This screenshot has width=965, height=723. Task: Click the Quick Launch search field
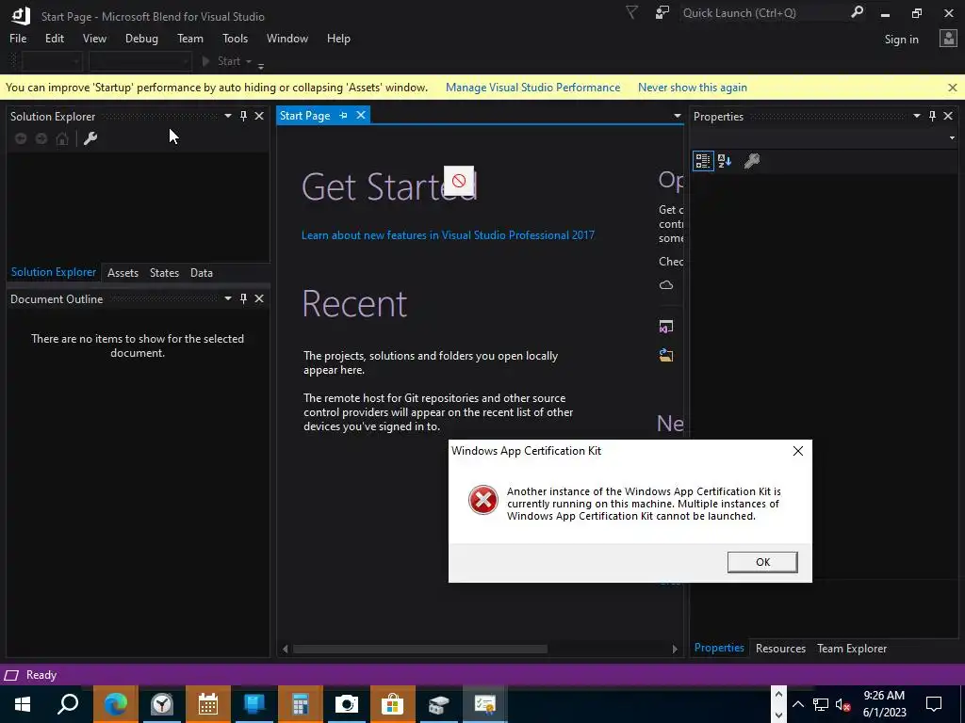(x=763, y=13)
